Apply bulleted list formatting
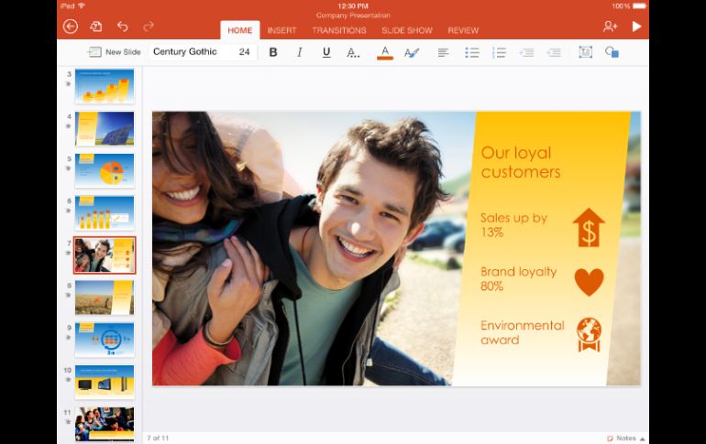Viewport: 706px width, 444px height. [x=471, y=52]
